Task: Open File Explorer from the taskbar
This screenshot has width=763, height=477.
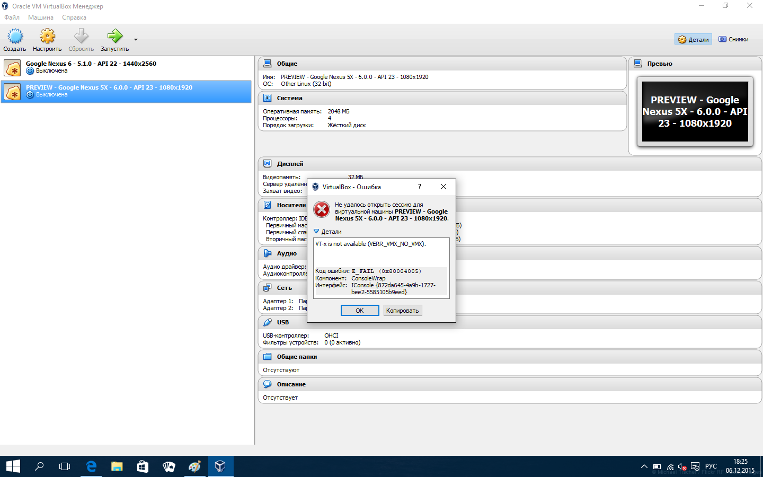Action: click(x=117, y=466)
